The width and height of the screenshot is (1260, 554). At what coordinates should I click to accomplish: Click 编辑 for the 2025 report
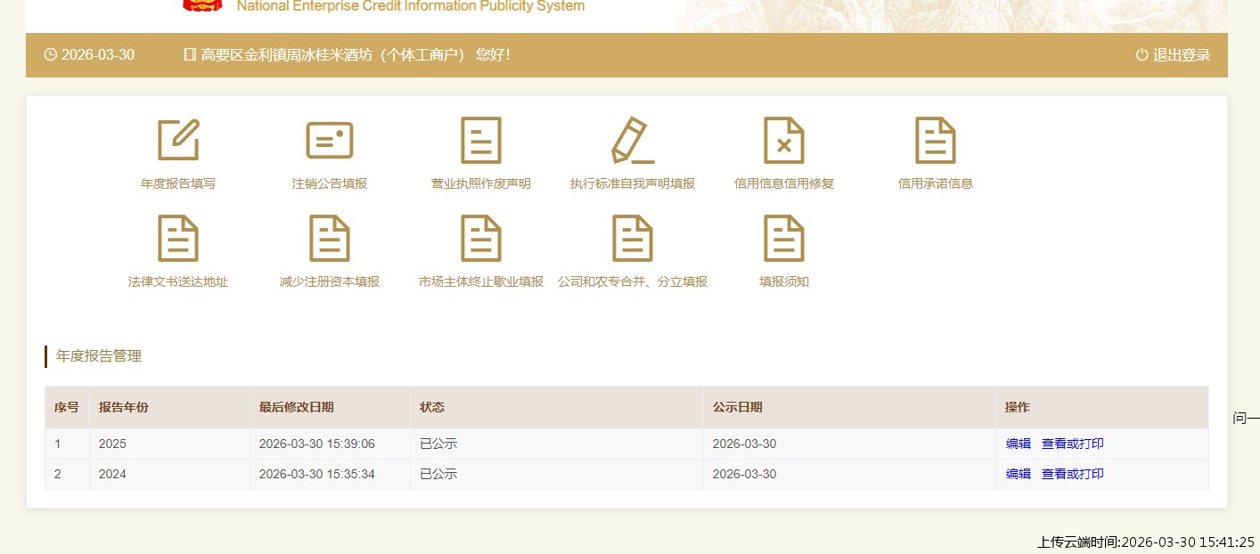tap(1018, 444)
